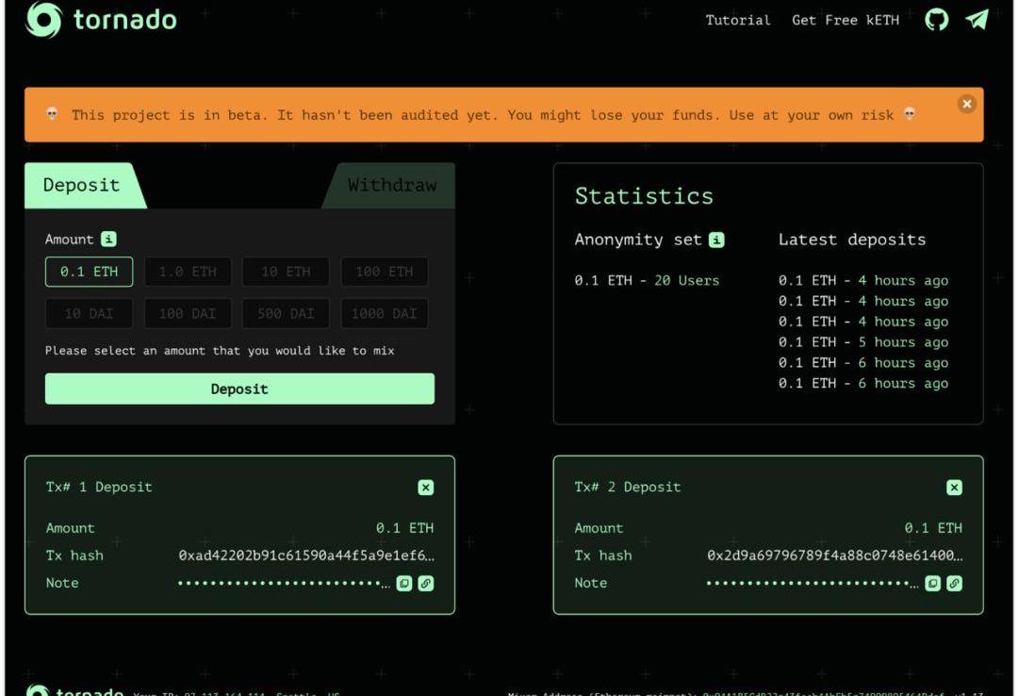Image resolution: width=1018 pixels, height=696 pixels.
Task: Open the Tutorial link
Action: [x=737, y=20]
